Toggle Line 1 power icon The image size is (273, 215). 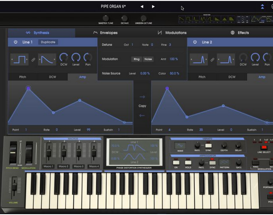pos(15,42)
